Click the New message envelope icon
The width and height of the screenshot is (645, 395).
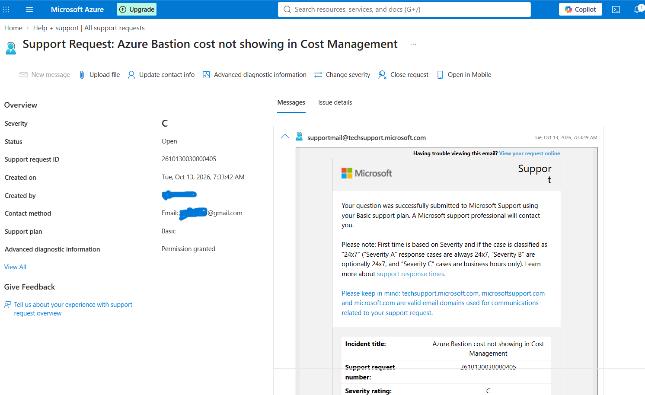[x=24, y=75]
